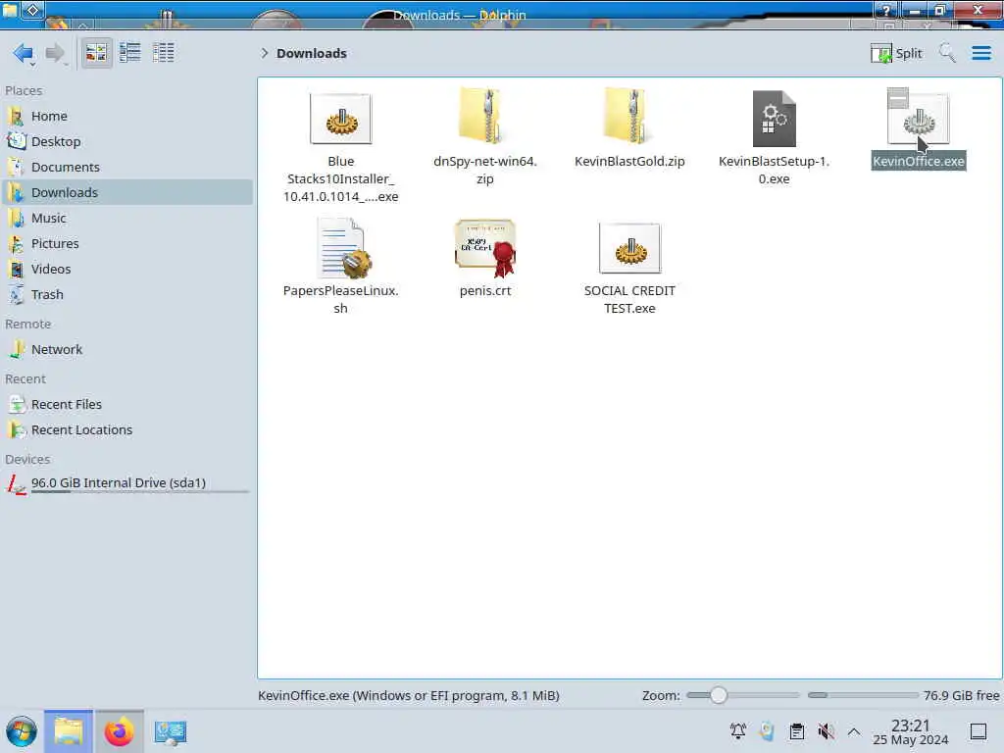Click the dnSpy-net-win64.zip file name
1004x753 pixels.
[484, 171]
